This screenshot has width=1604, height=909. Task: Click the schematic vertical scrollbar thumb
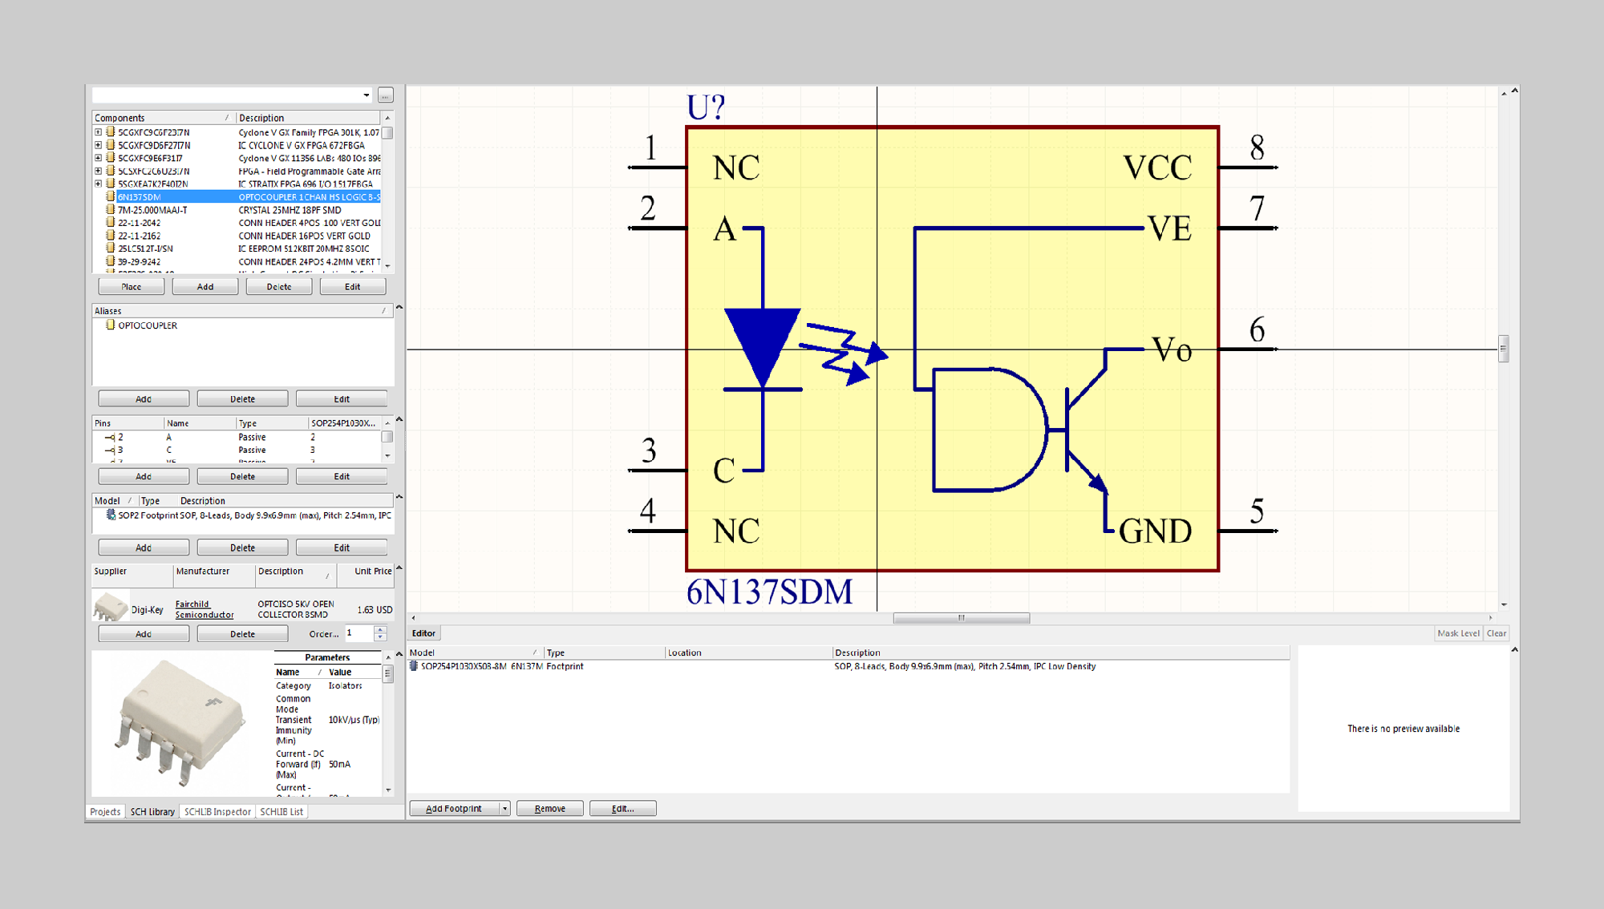1504,349
